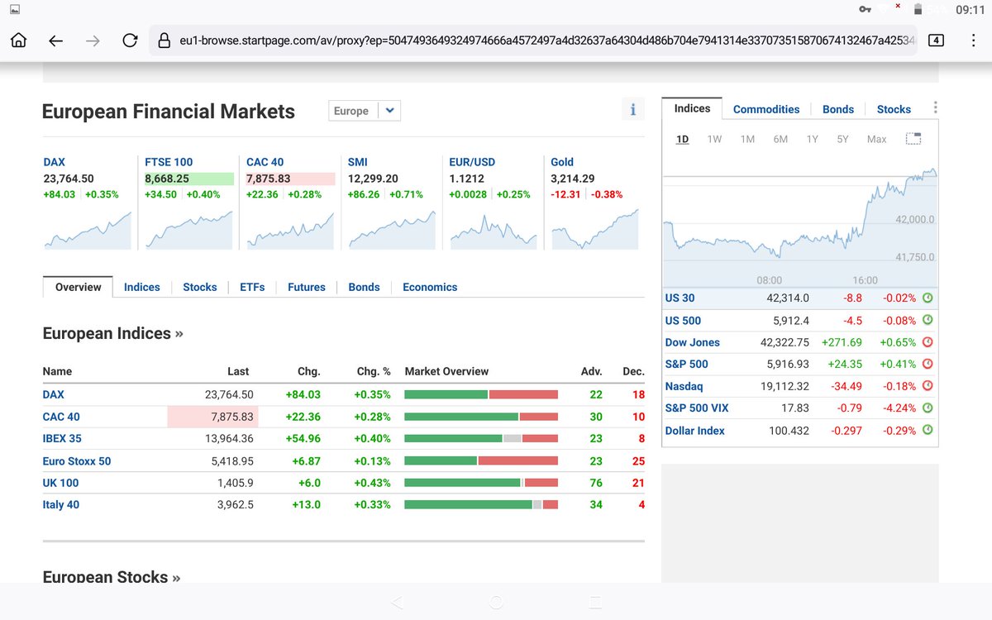Open IBEX 35 in the indices table
Viewport: 992px width, 620px height.
pyautogui.click(x=62, y=438)
